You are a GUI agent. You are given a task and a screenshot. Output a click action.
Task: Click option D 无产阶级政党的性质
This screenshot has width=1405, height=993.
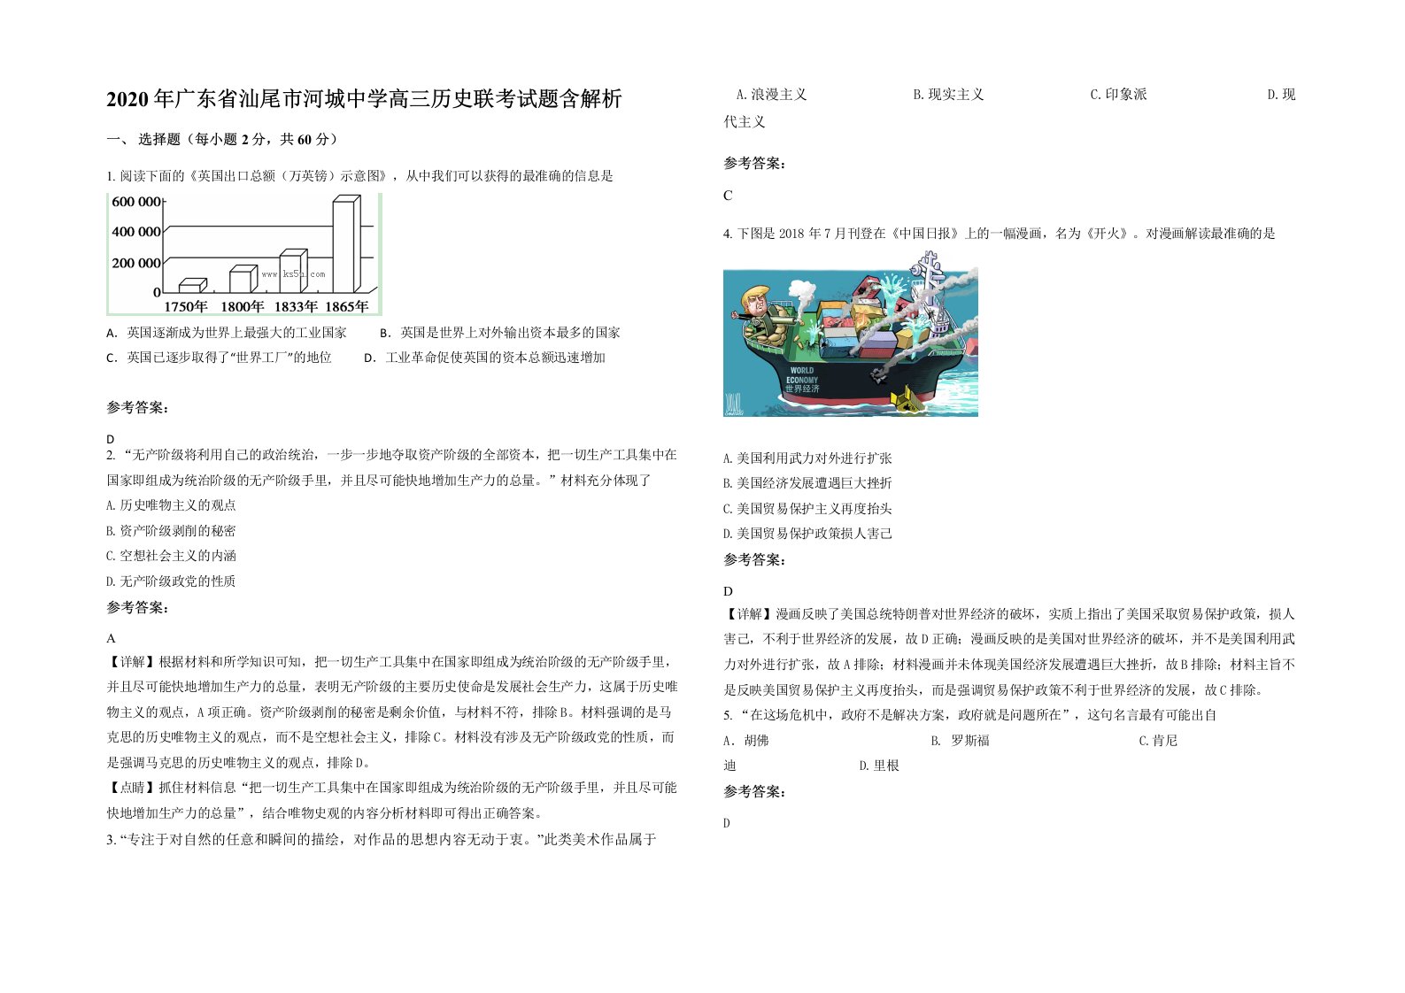click(171, 581)
